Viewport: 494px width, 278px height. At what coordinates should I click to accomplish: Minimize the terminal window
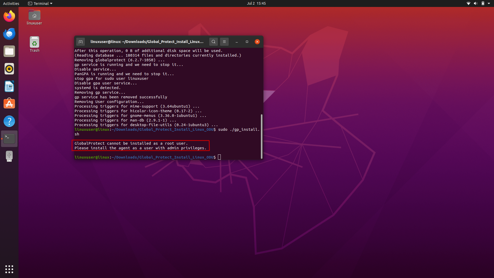(x=236, y=42)
